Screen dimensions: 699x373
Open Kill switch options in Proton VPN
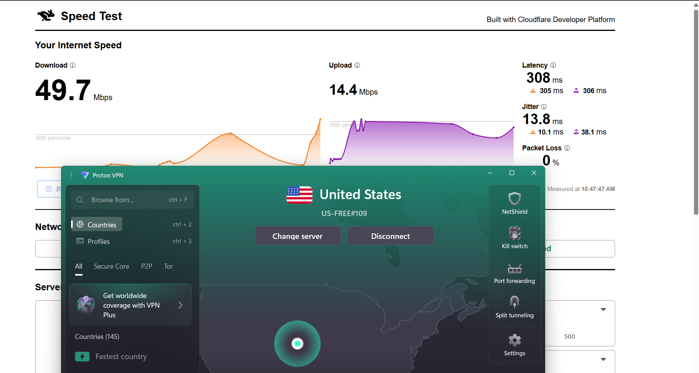[x=515, y=238]
